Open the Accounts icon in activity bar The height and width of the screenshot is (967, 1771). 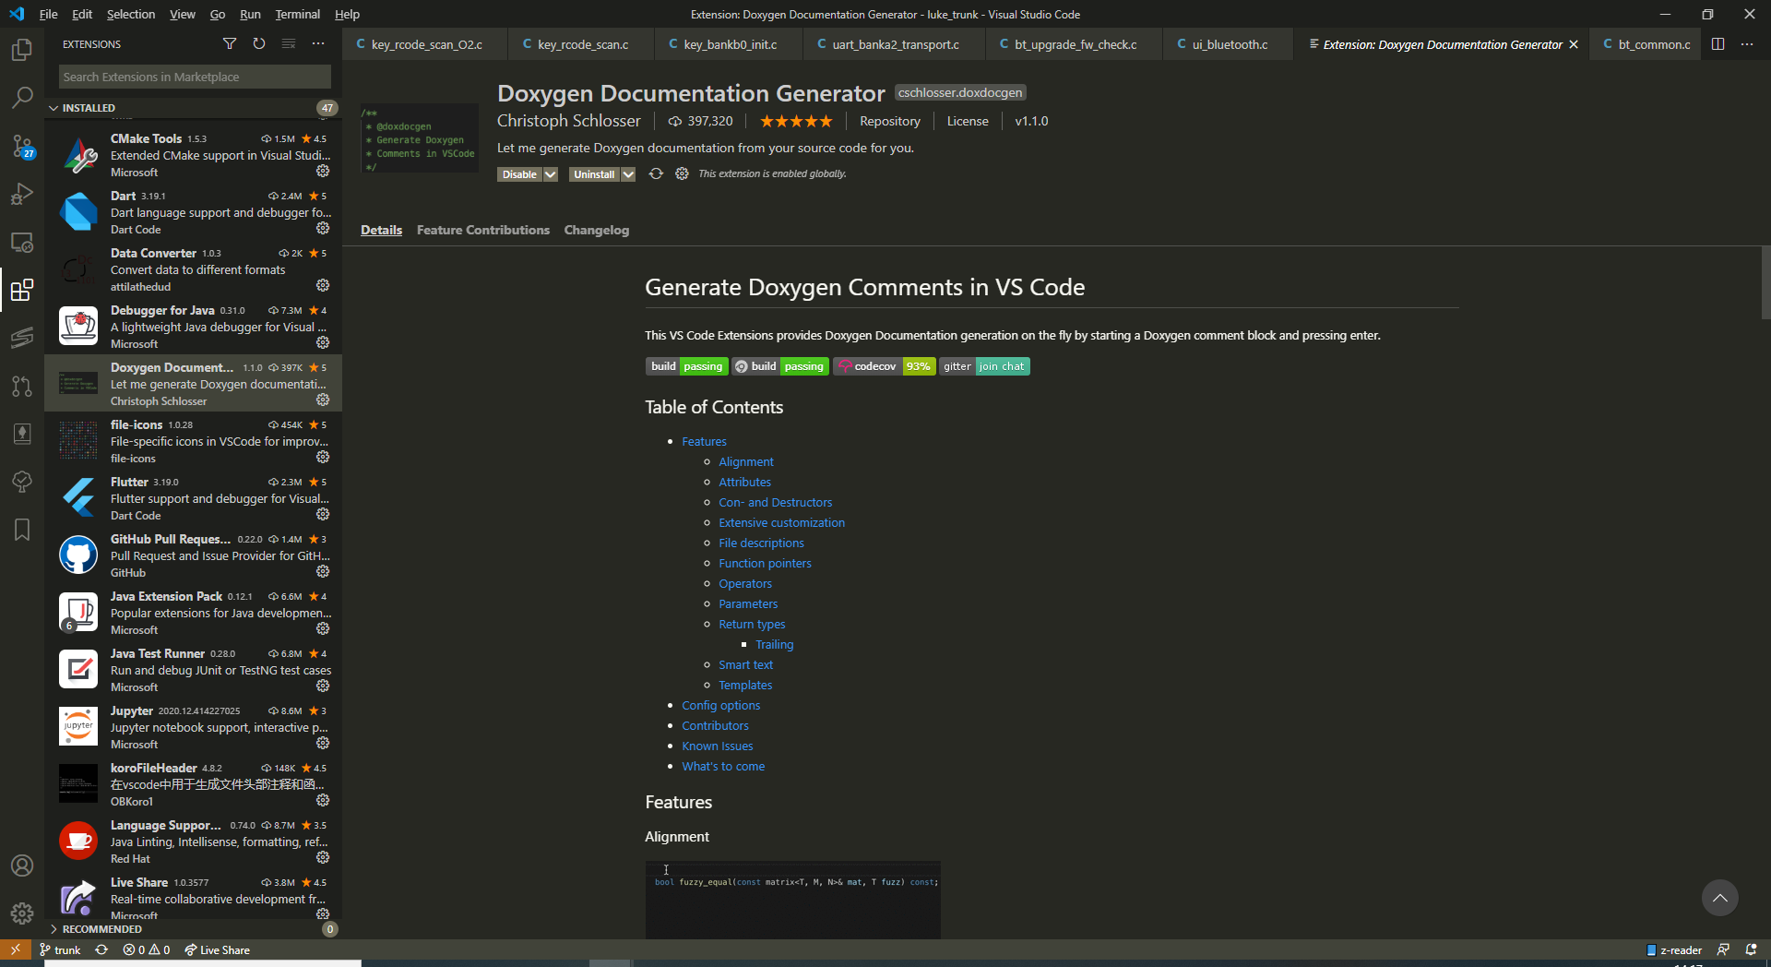tap(22, 866)
